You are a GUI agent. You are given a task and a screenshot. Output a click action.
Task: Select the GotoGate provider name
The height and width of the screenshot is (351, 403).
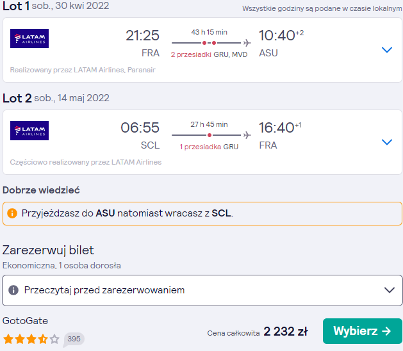[x=25, y=321]
